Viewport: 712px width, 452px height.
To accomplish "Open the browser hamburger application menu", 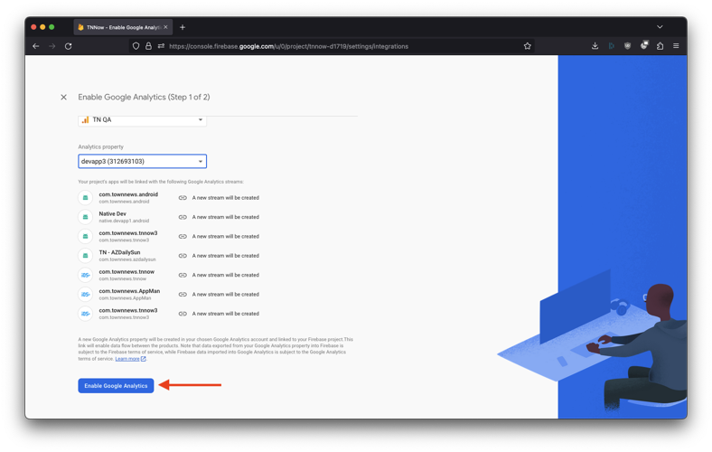I will tap(676, 46).
